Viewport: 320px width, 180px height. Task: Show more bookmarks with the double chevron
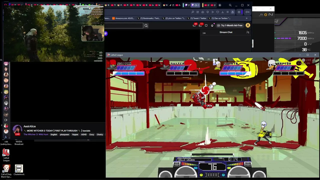tap(246, 18)
